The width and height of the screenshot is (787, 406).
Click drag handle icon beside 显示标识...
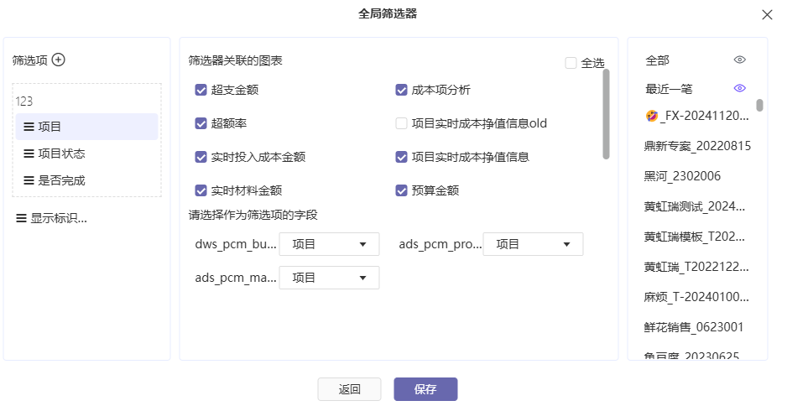pyautogui.click(x=21, y=218)
